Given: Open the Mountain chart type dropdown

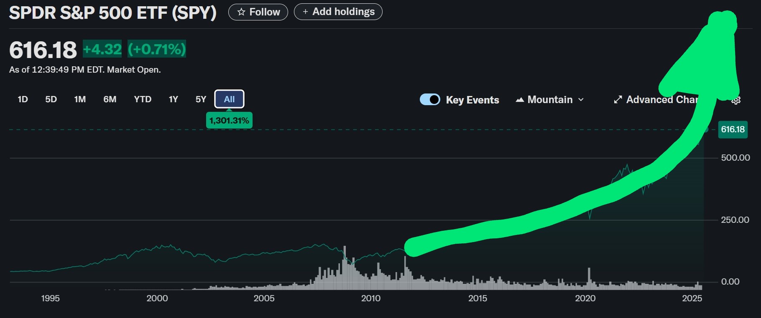Looking at the screenshot, I should [x=550, y=100].
